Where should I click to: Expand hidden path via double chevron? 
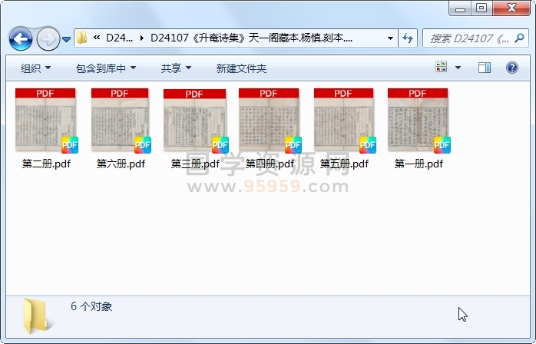97,38
